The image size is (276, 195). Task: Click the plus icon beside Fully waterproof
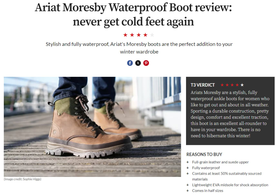point(188,168)
